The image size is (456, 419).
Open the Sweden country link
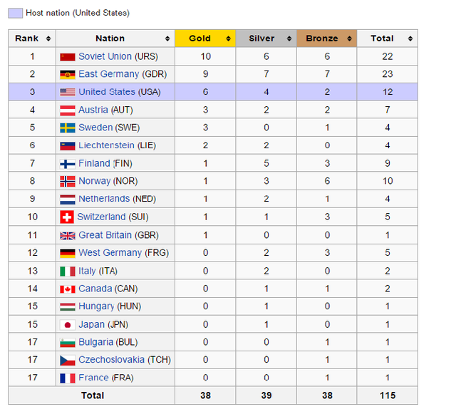point(95,128)
